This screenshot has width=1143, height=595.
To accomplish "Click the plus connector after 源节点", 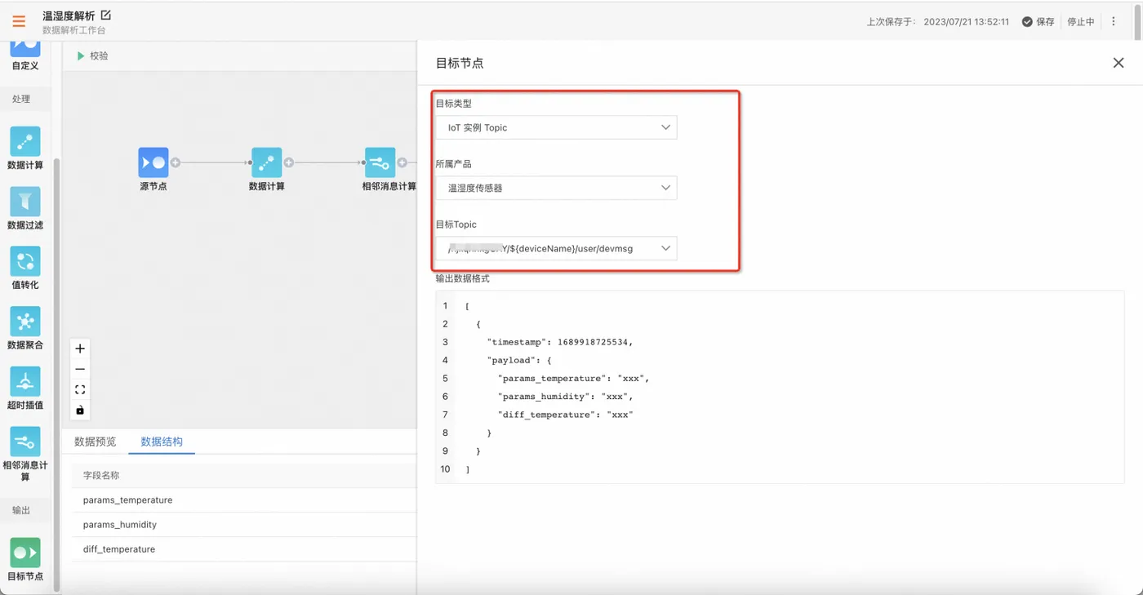I will coord(176,163).
